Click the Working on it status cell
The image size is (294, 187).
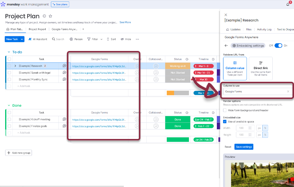coord(178,66)
